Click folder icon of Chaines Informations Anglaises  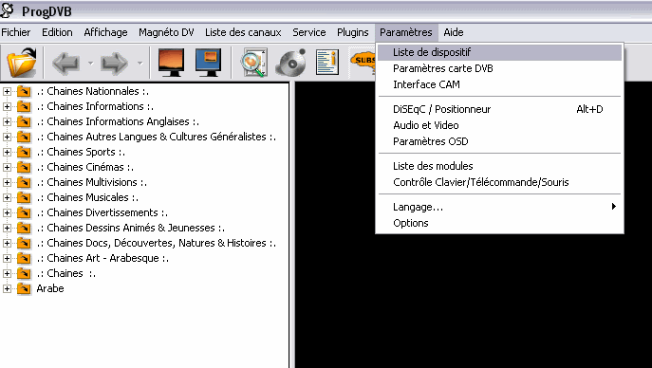pyautogui.click(x=24, y=121)
